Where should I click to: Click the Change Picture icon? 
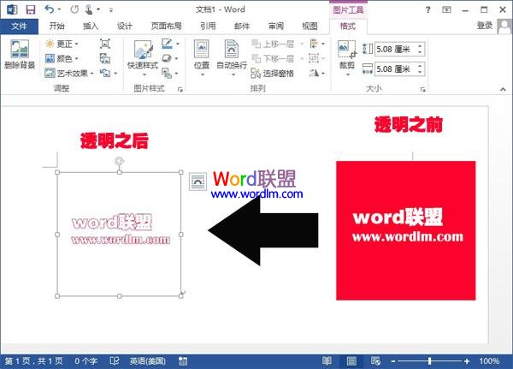tap(105, 59)
